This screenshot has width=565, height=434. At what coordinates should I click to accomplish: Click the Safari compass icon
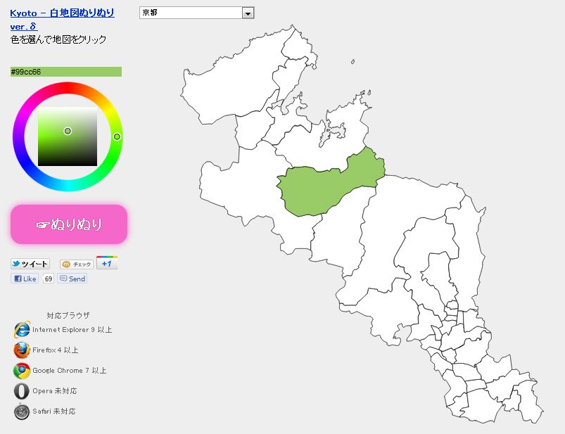point(22,411)
